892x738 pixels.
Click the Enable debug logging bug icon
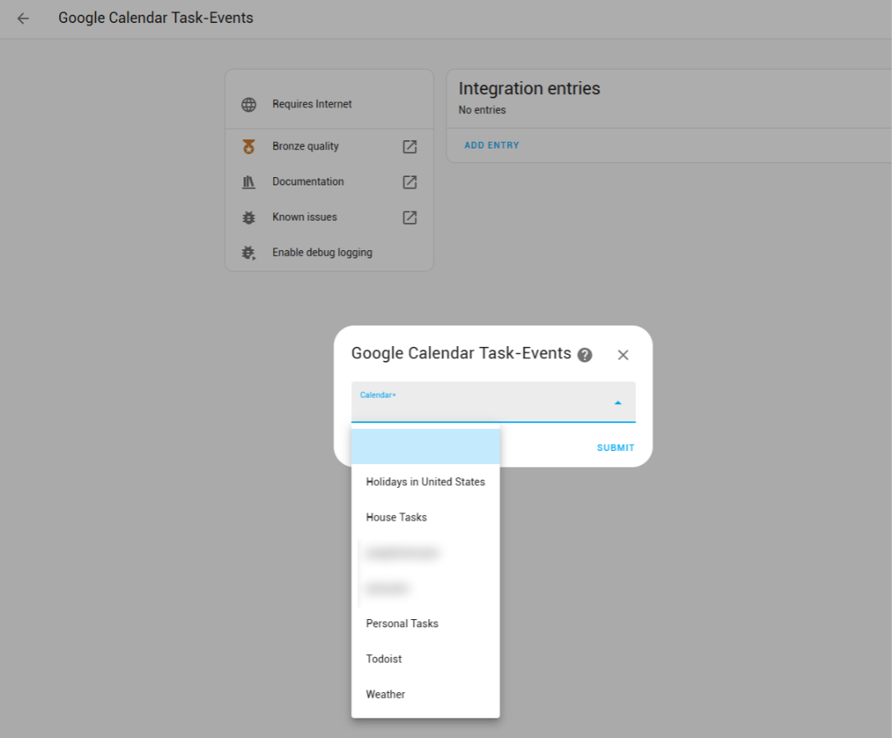point(248,253)
